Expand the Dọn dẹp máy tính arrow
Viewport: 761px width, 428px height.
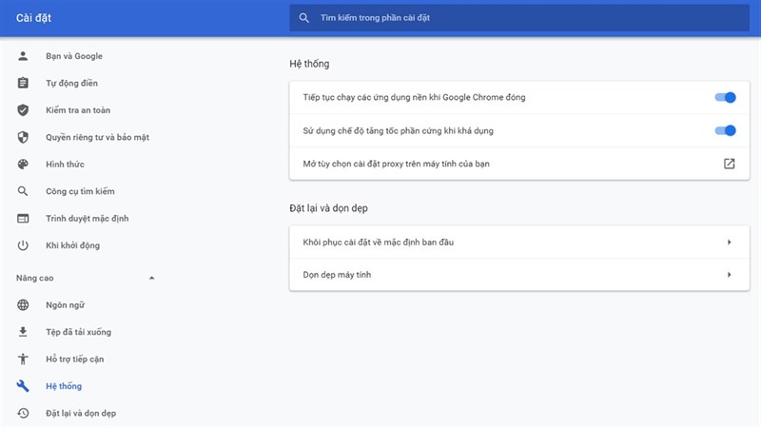(729, 275)
